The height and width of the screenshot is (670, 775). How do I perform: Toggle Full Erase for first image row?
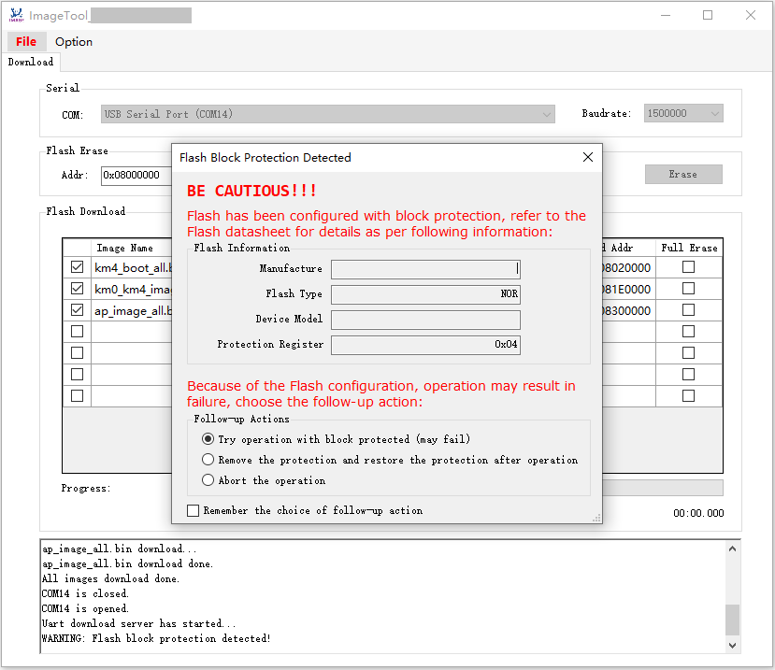pyautogui.click(x=688, y=267)
